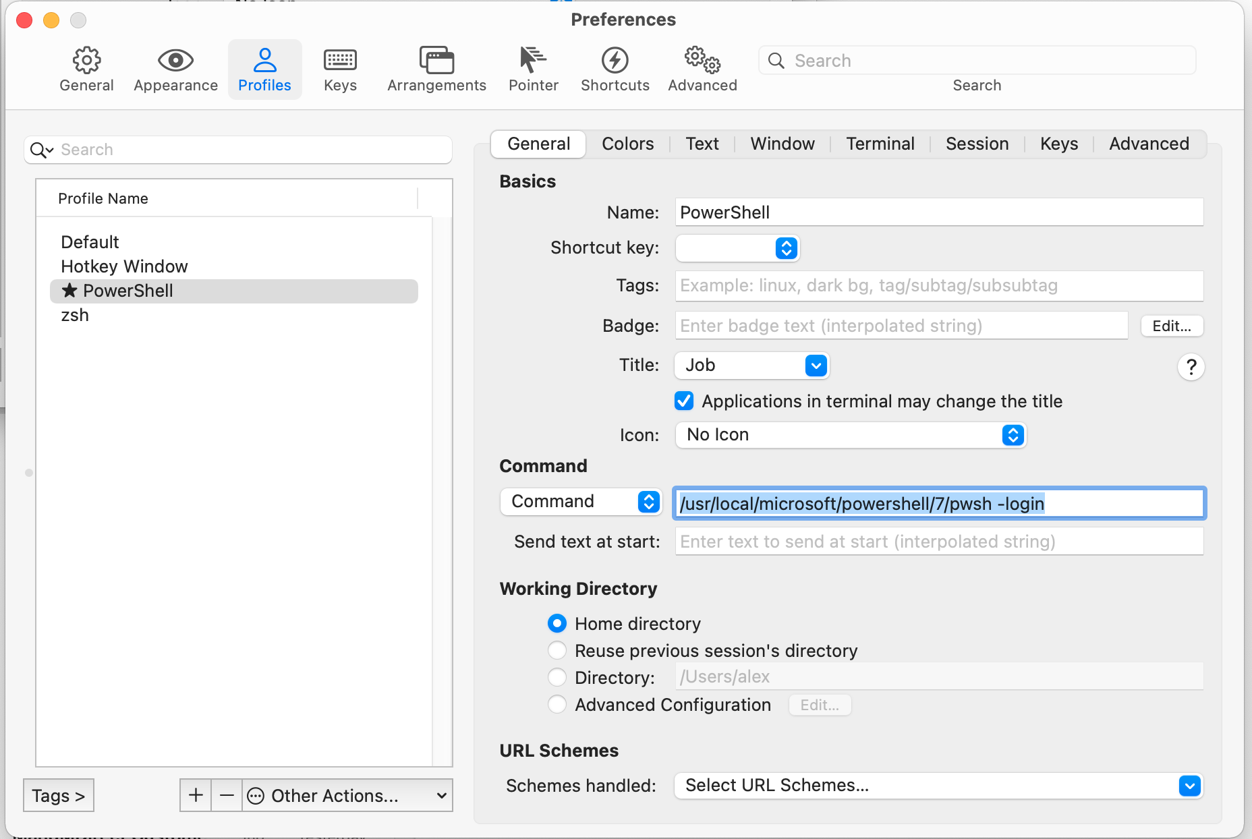Select Reuse previous session's directory
The image size is (1252, 839).
point(557,650)
